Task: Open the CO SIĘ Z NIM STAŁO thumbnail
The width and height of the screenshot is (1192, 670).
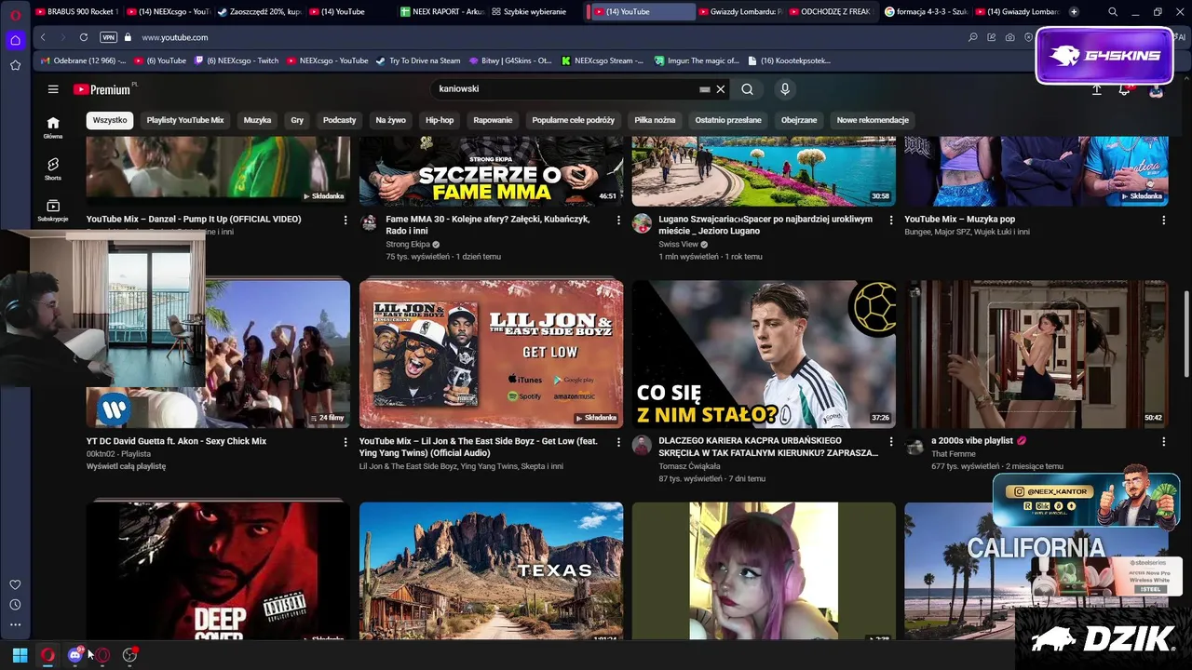Action: tap(764, 355)
